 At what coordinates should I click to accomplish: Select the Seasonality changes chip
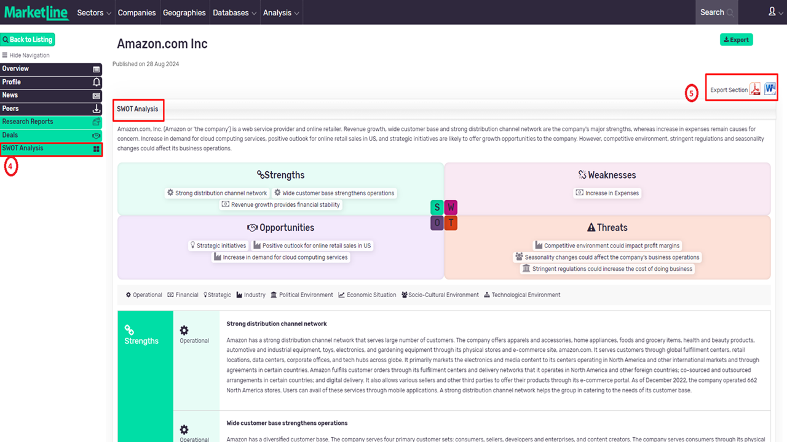click(x=607, y=257)
